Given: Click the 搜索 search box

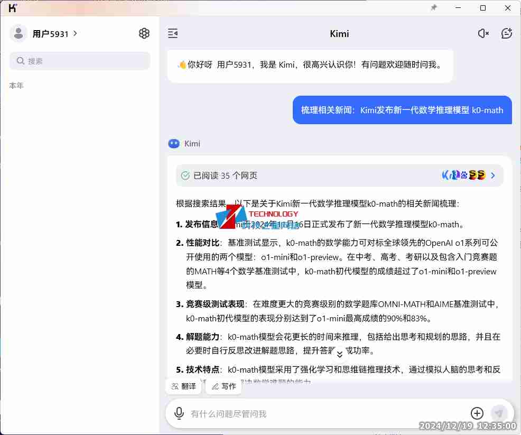Looking at the screenshot, I should [x=79, y=61].
